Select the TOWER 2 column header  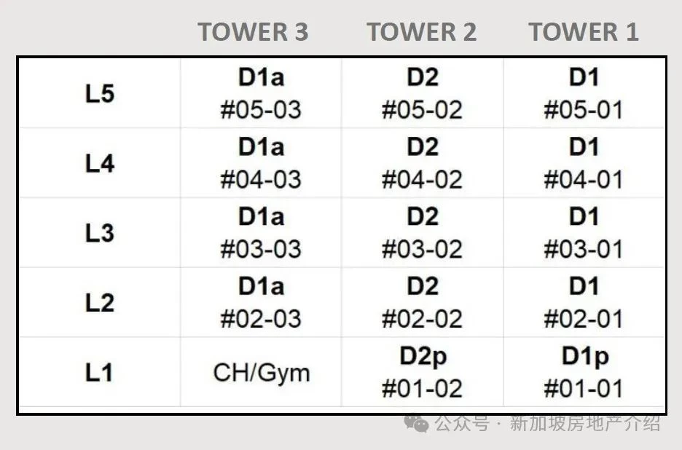(421, 32)
